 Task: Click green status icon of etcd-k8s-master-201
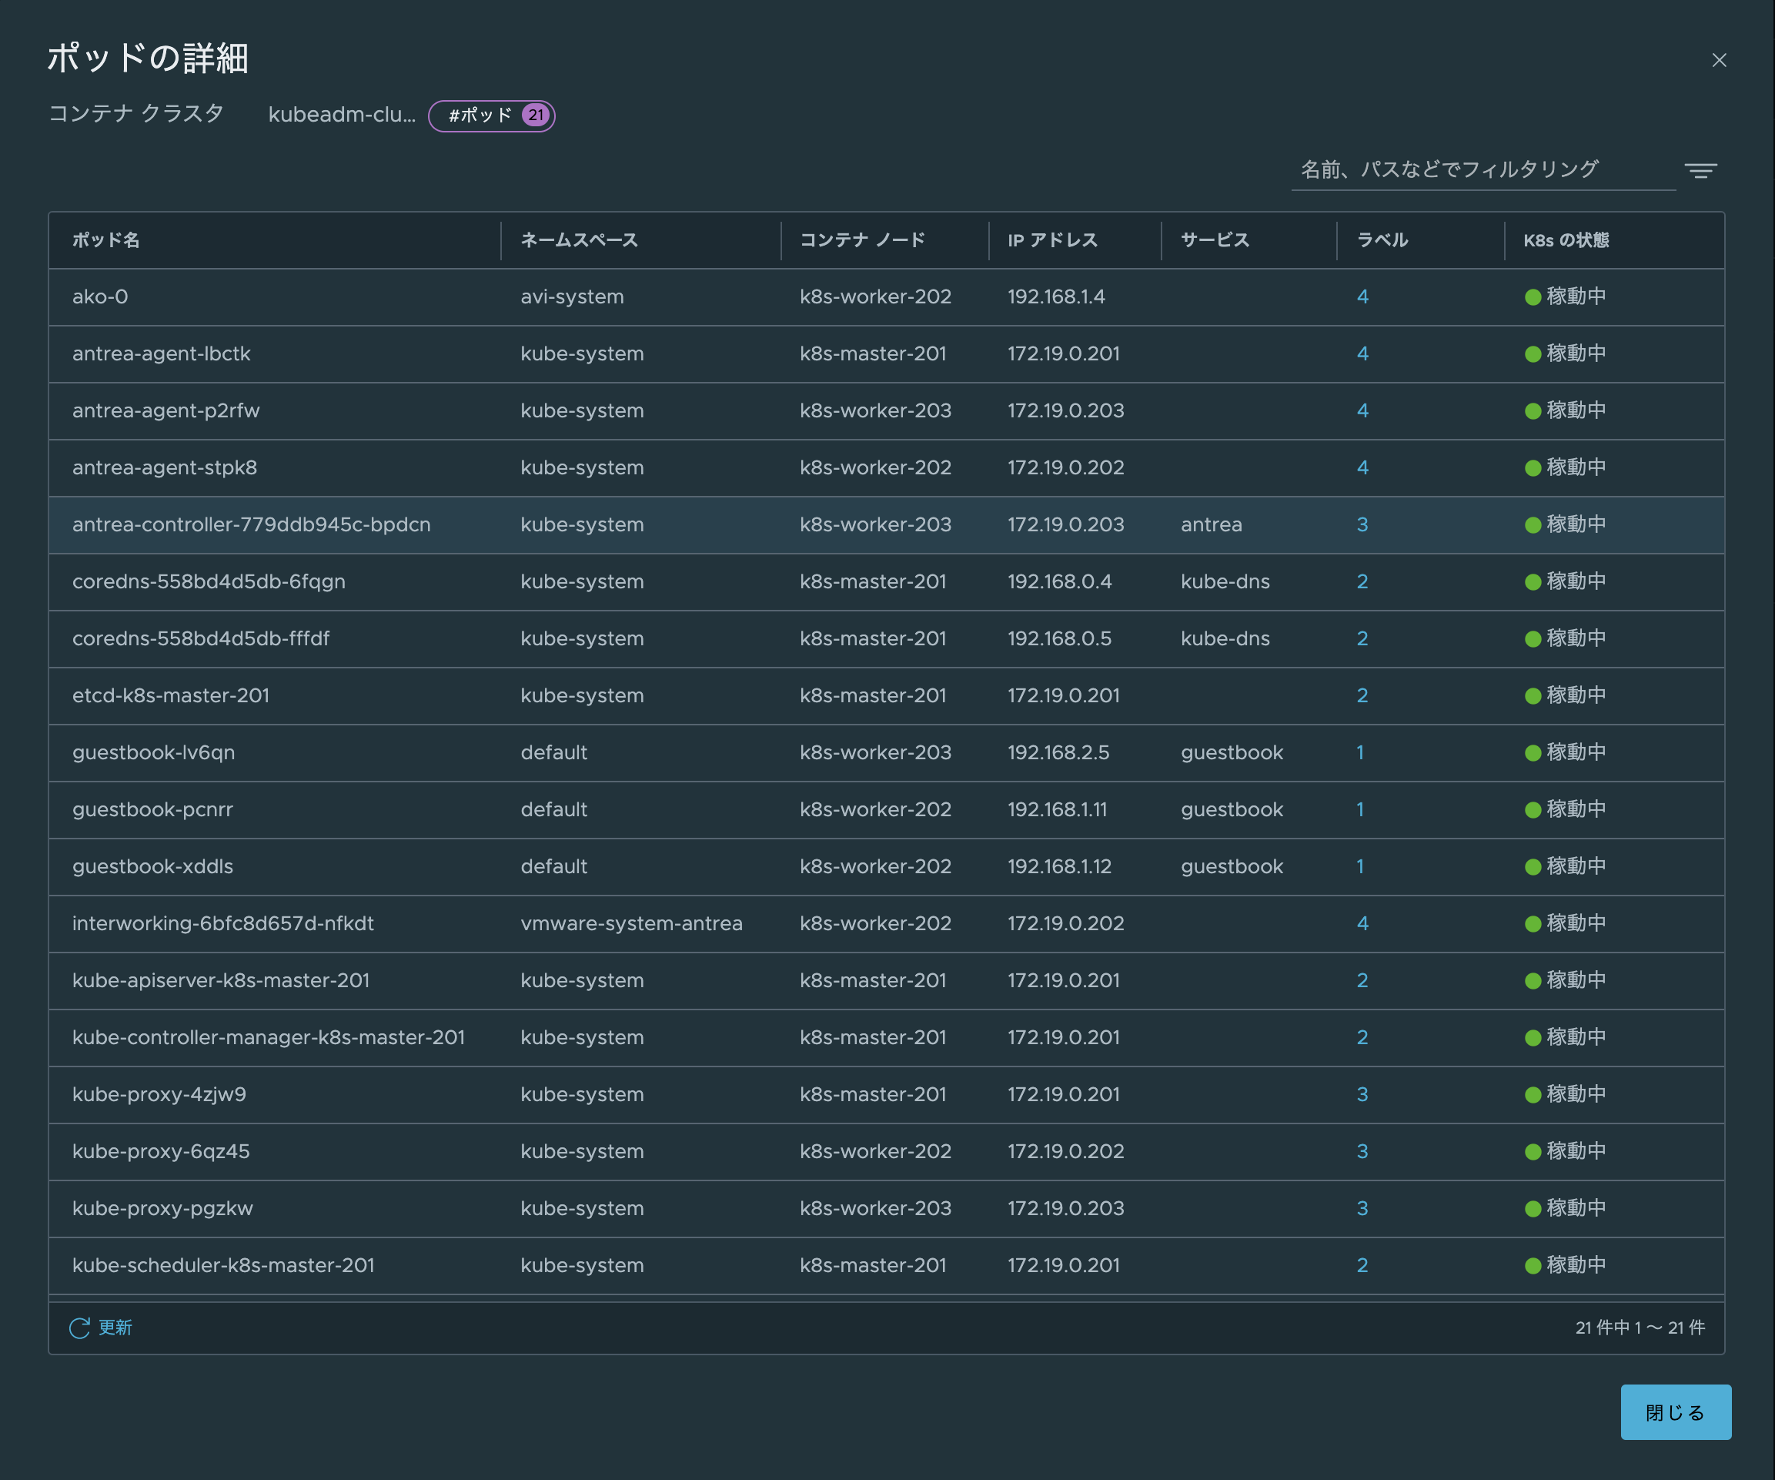[1532, 696]
